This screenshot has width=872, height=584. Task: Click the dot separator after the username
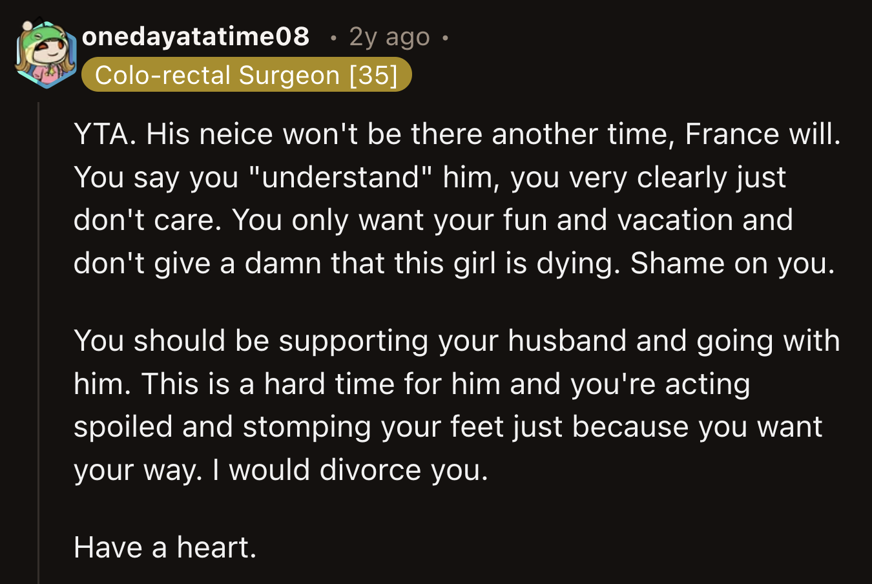(x=334, y=37)
